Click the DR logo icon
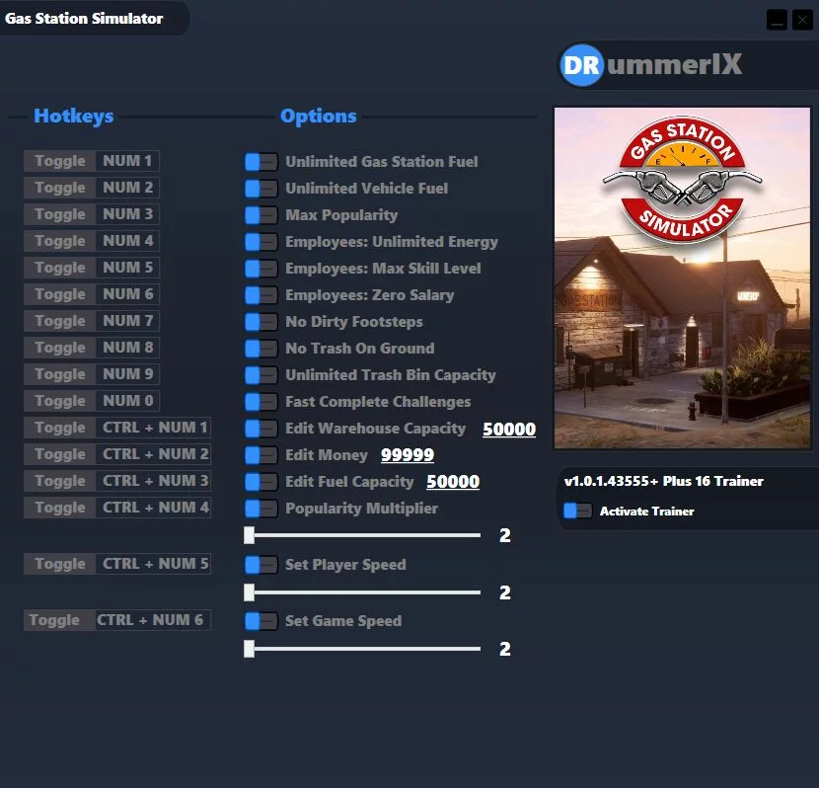The width and height of the screenshot is (819, 788). click(581, 65)
